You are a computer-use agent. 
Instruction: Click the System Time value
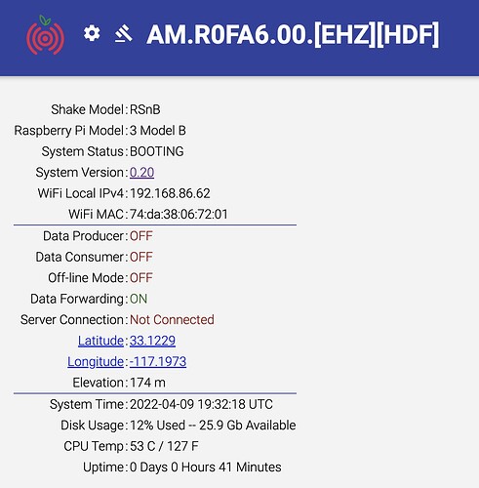[x=201, y=404]
